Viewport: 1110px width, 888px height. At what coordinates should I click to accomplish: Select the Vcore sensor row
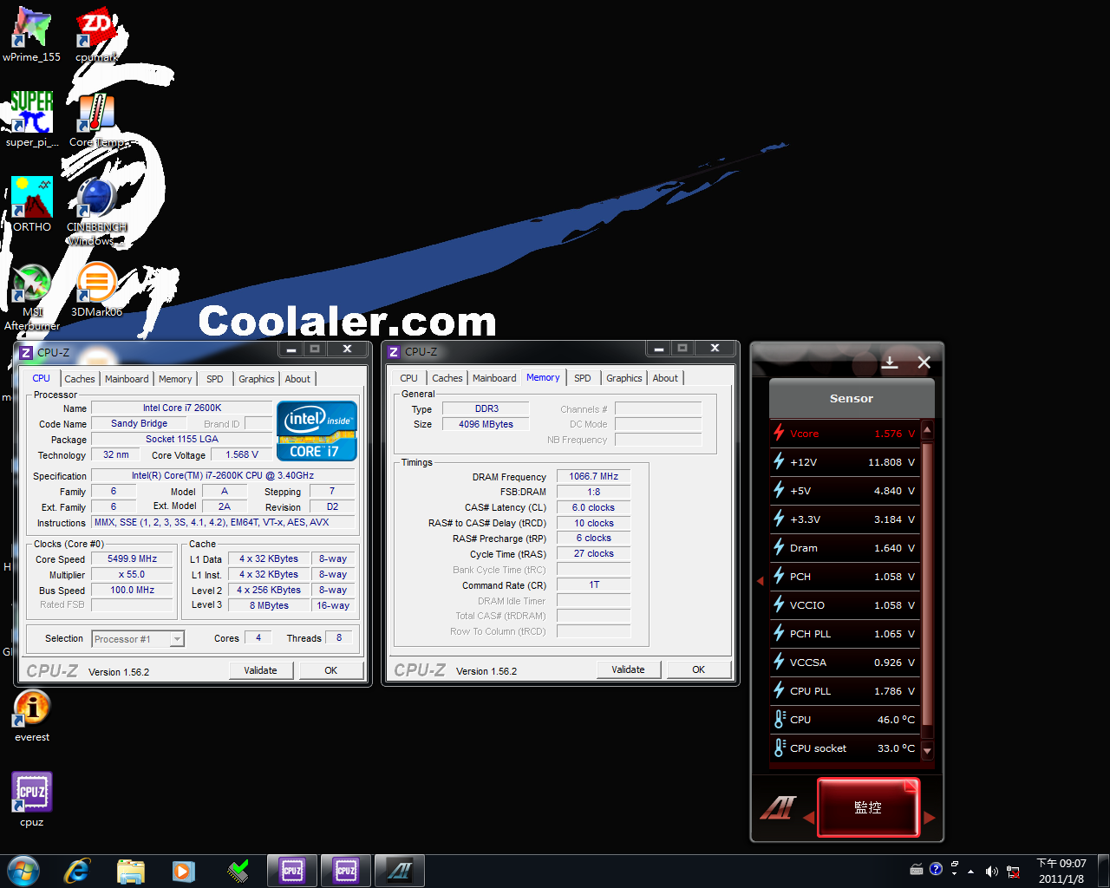[x=845, y=434]
